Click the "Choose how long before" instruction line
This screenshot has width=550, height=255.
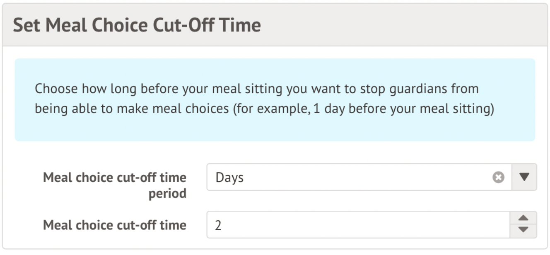256,89
